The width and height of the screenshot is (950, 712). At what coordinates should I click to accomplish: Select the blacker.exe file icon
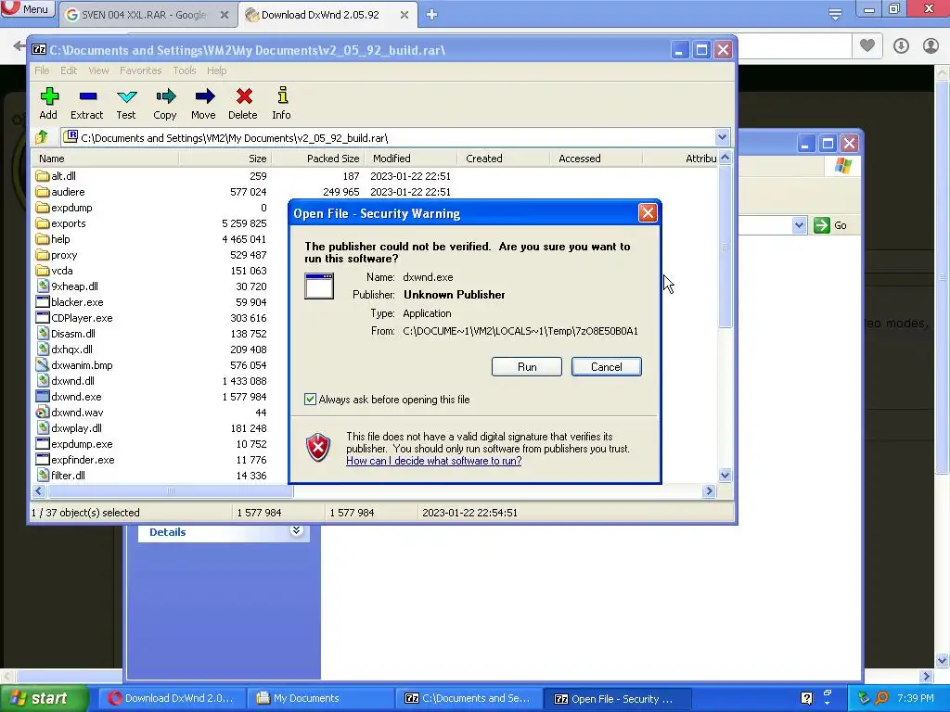(x=43, y=302)
